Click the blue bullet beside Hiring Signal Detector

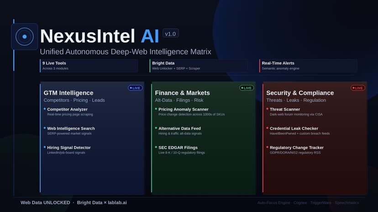click(45, 147)
